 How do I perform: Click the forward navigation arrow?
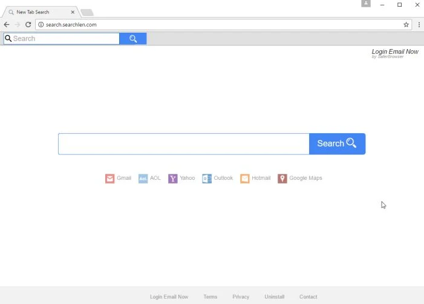coord(18,25)
